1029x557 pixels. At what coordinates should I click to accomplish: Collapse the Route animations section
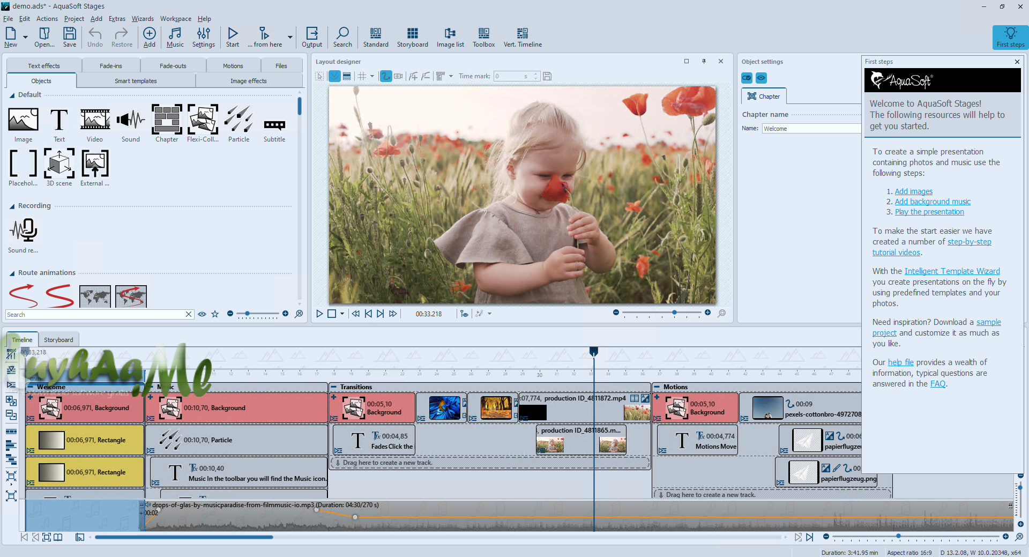point(12,273)
